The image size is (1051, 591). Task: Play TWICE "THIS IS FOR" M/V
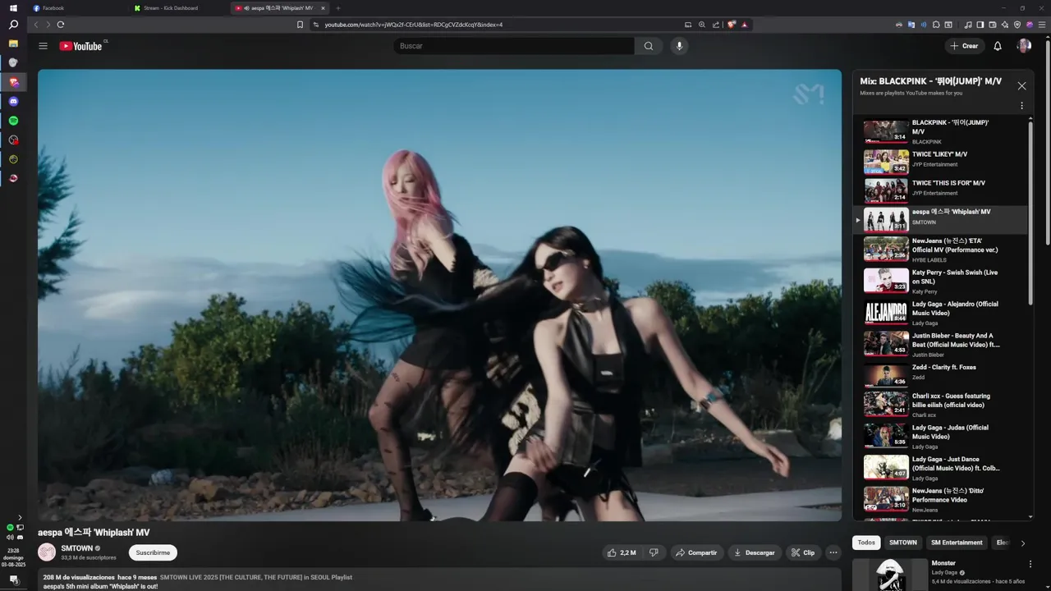click(940, 190)
